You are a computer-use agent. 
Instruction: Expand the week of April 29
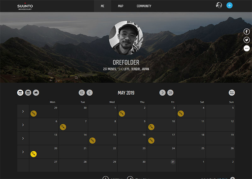tap(23, 111)
